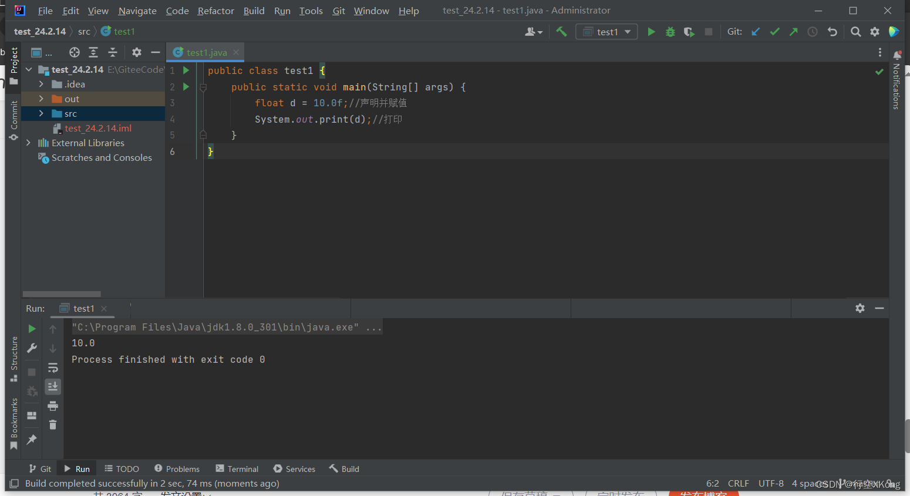Run the test1 application in debug mode

pos(670,32)
